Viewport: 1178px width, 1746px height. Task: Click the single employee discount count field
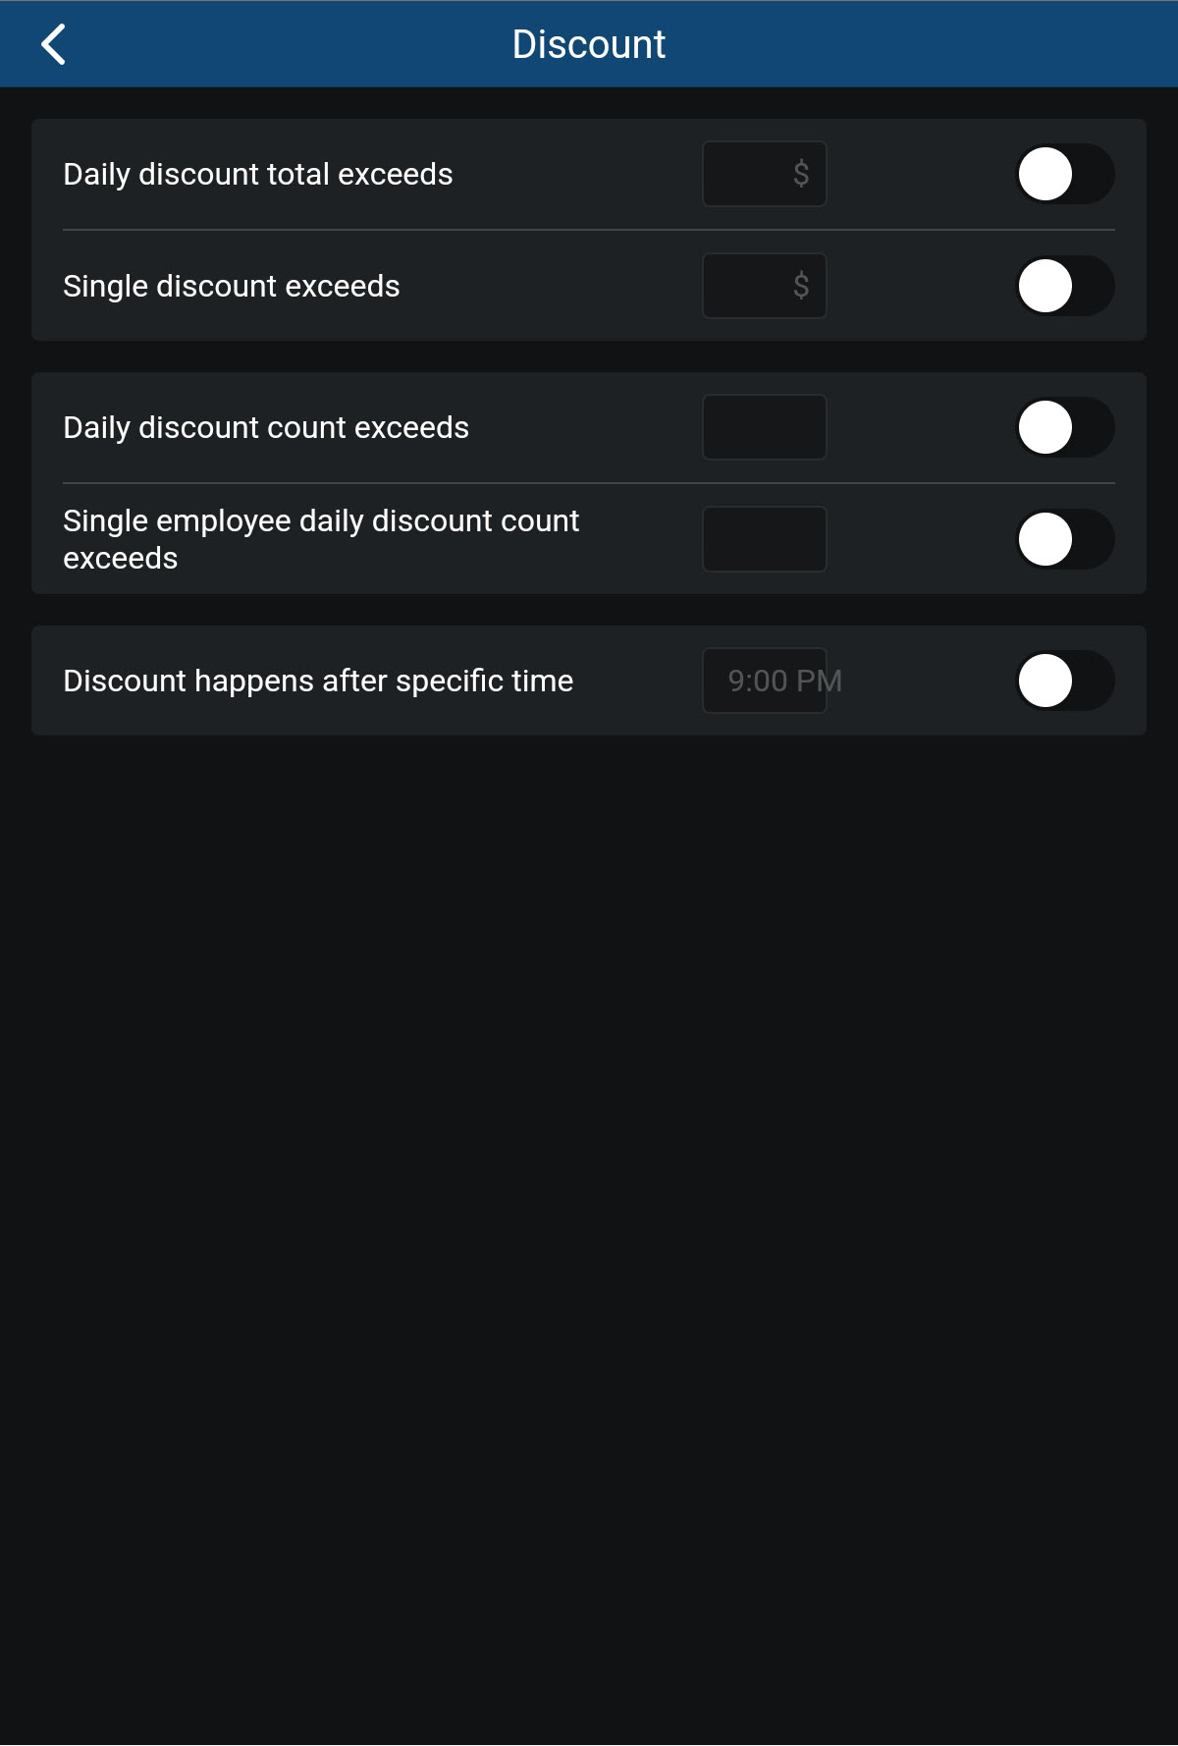[764, 538]
